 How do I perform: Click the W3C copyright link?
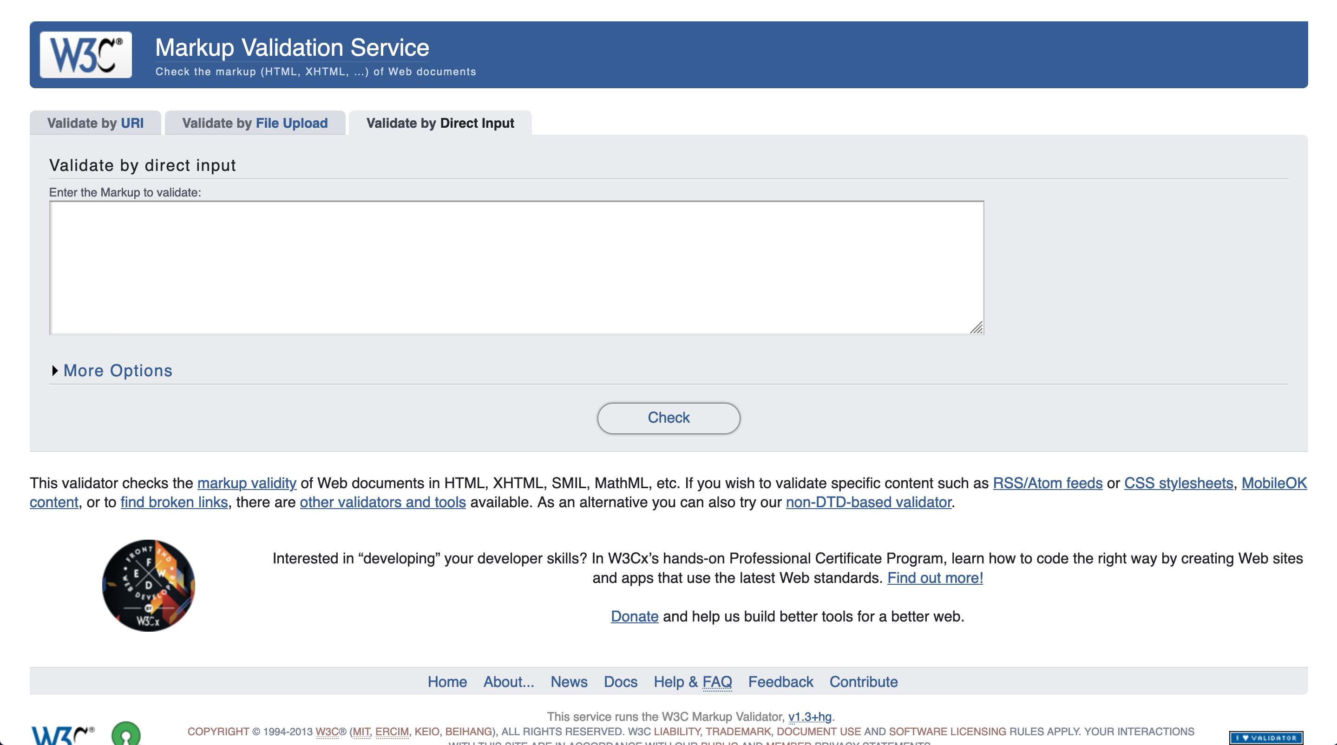(327, 732)
